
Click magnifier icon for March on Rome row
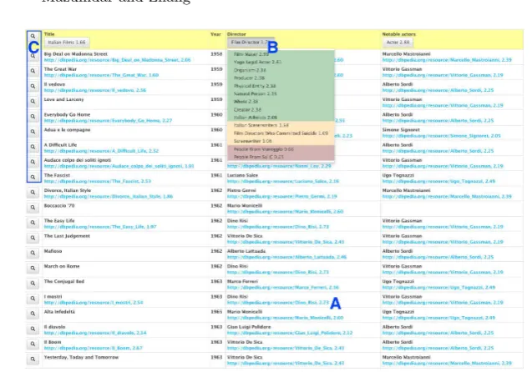point(33,269)
